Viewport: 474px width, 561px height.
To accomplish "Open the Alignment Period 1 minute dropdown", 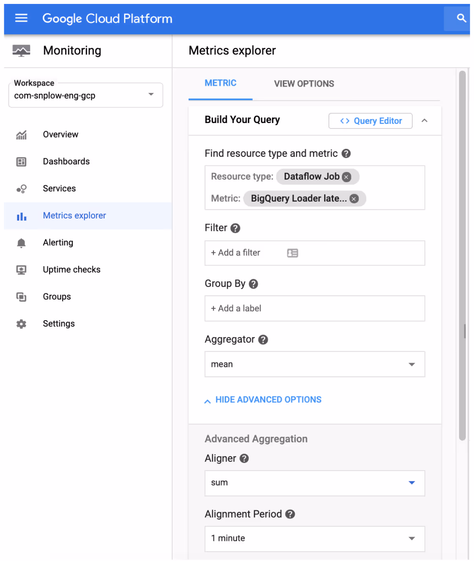I will 314,539.
